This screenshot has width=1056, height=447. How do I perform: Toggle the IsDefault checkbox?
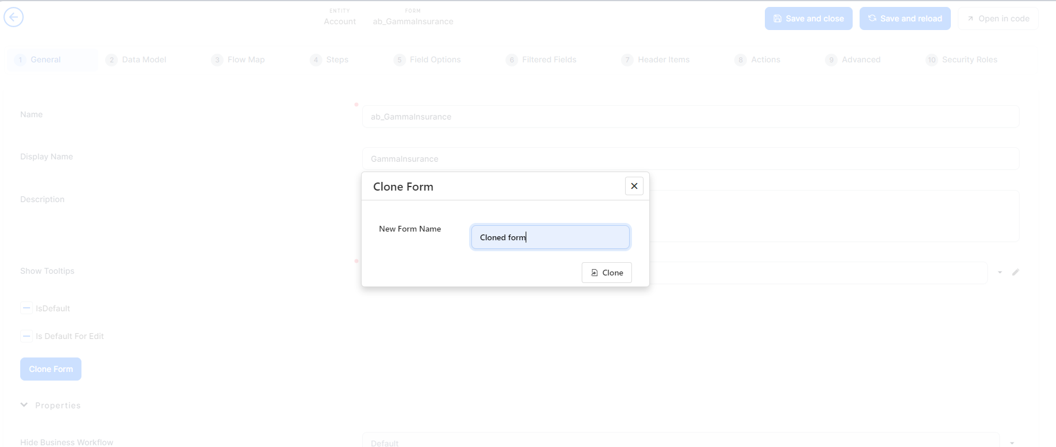(x=27, y=308)
